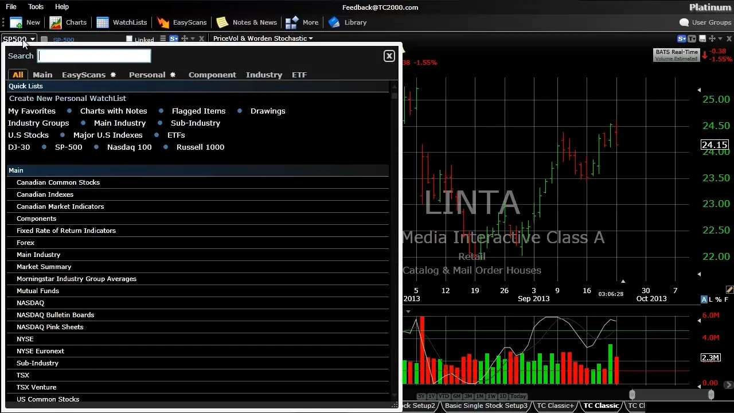Open the blue S dropdown on watchlist panel
This screenshot has height=413, width=734.
(x=173, y=38)
